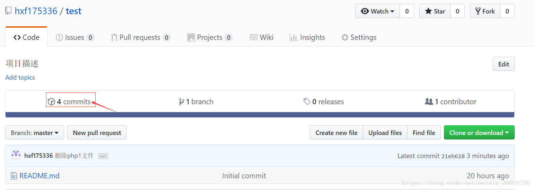Click the people icon beside 1 contributor
Viewport: 534px width, 190px height.
coord(429,102)
